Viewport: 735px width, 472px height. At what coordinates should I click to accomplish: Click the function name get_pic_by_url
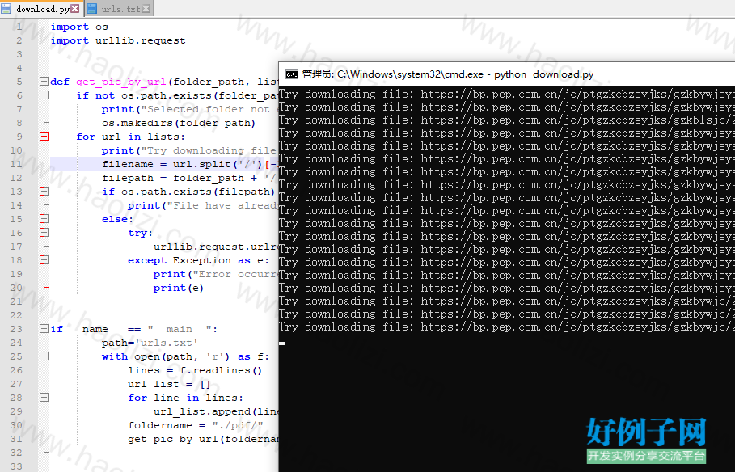coord(121,82)
